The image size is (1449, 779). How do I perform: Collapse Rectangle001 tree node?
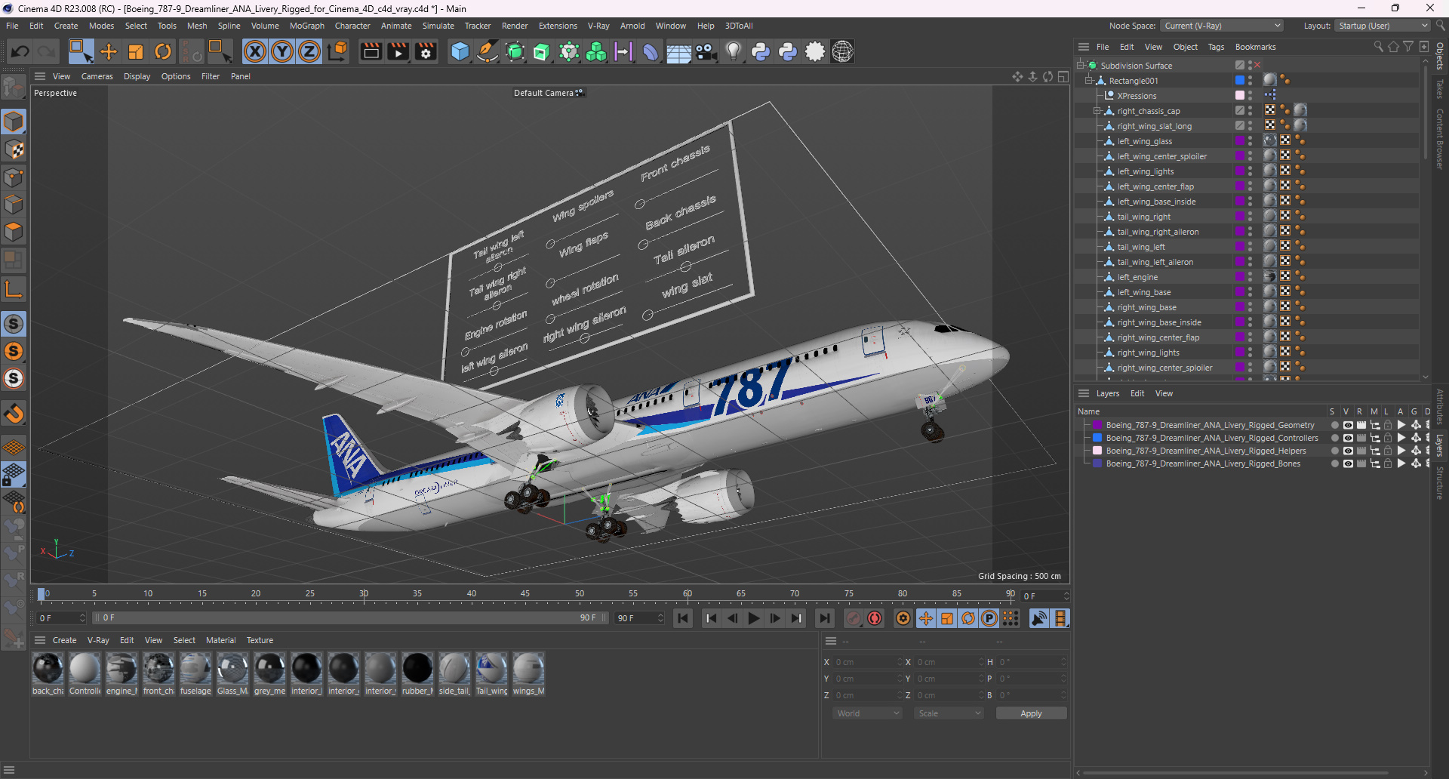click(1089, 81)
